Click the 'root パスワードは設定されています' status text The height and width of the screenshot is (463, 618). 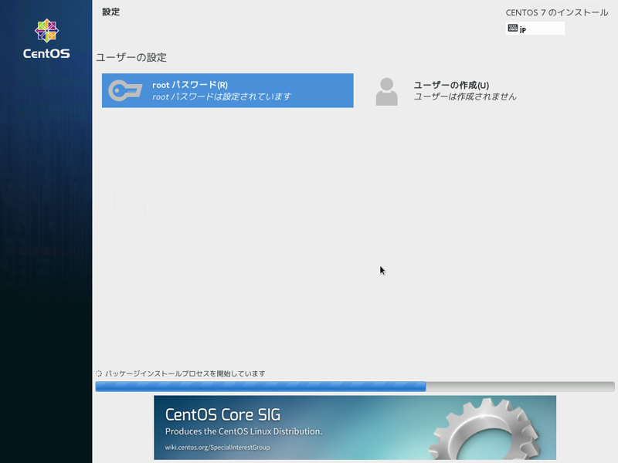pyautogui.click(x=222, y=96)
